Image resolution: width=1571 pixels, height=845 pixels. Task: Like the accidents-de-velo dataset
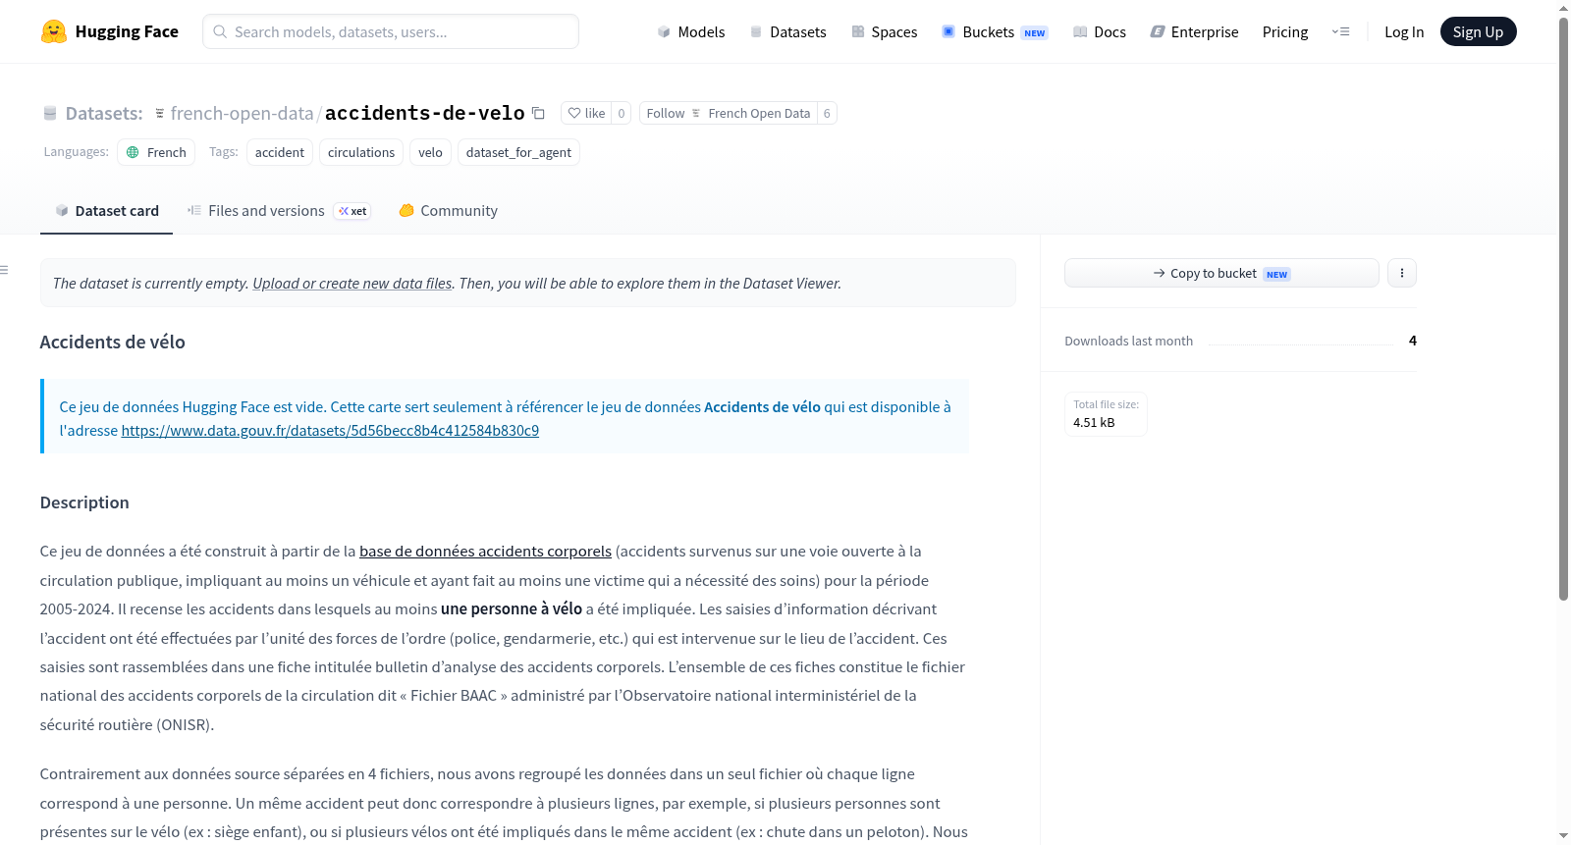point(586,113)
